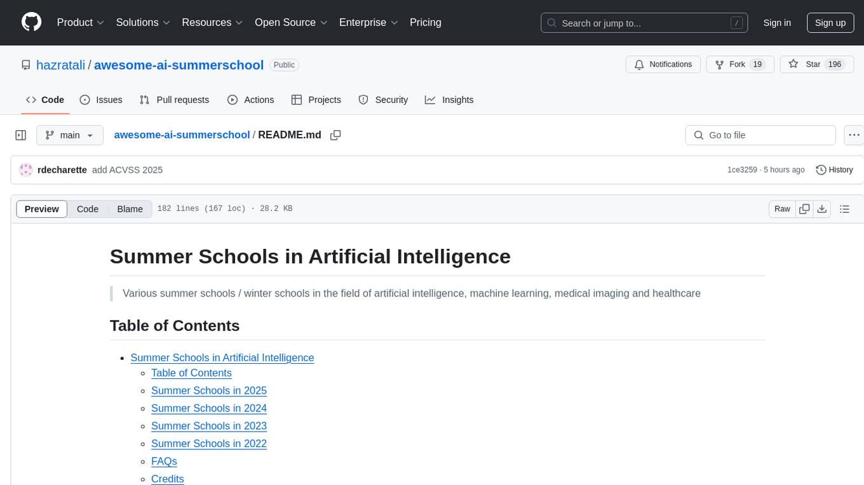Viewport: 864px width, 485px height.
Task: Switch to the Insights tab
Action: coord(449,100)
